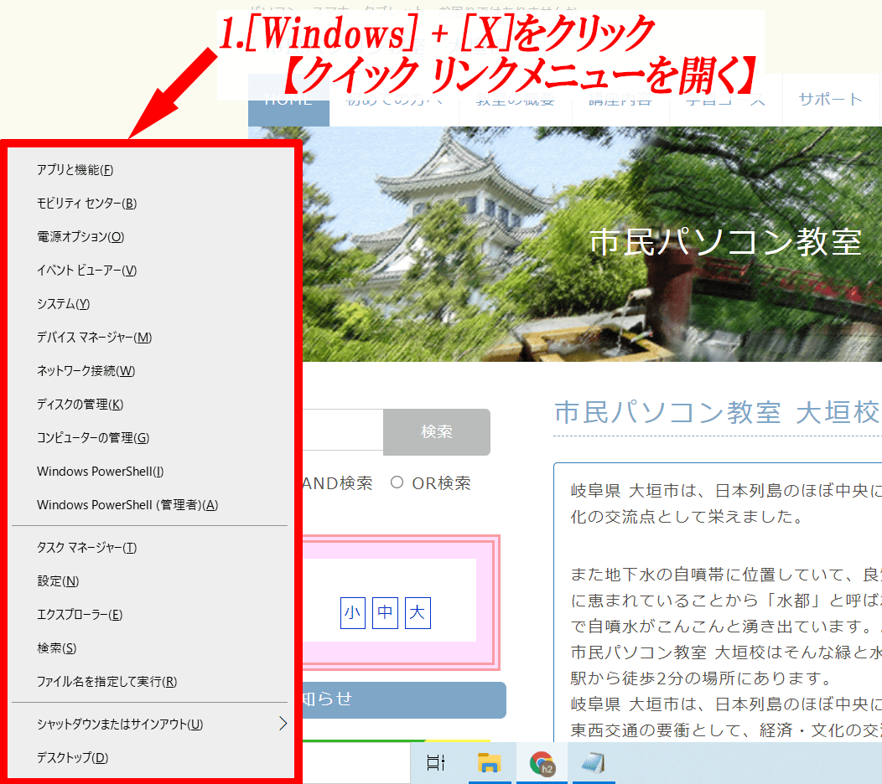This screenshot has width=882, height=784.
Task: Open the Notepad icon in the taskbar
Action: 594,762
